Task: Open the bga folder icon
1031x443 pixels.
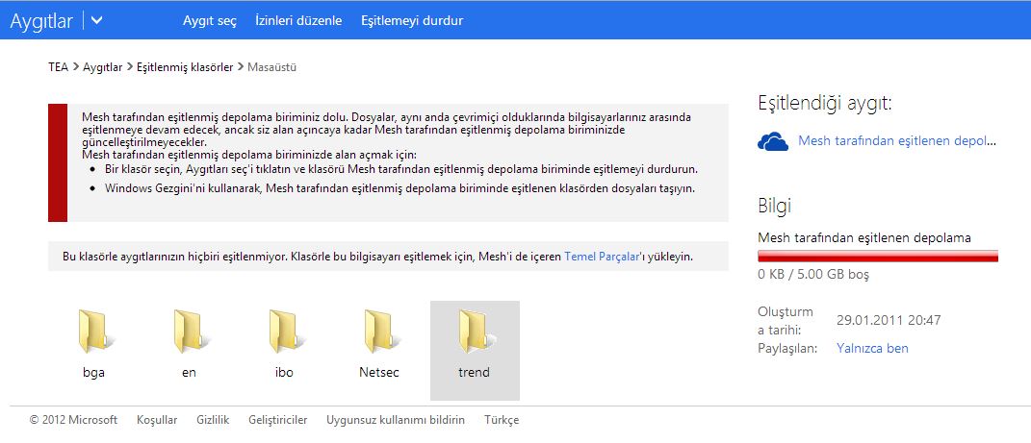Action: [94, 332]
